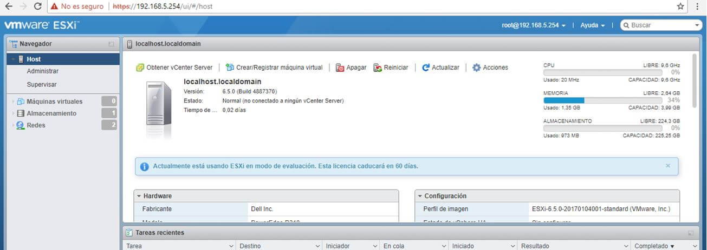Select Almacenamiento in navigator
Viewport: 707px width, 250px height.
click(x=51, y=113)
